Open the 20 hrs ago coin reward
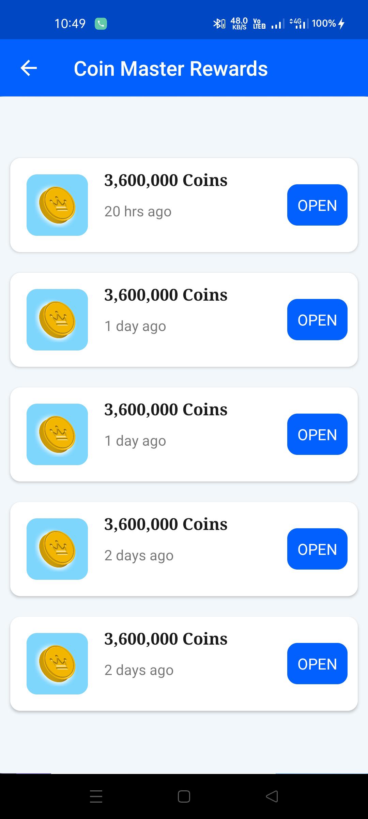The image size is (368, 819). point(317,205)
